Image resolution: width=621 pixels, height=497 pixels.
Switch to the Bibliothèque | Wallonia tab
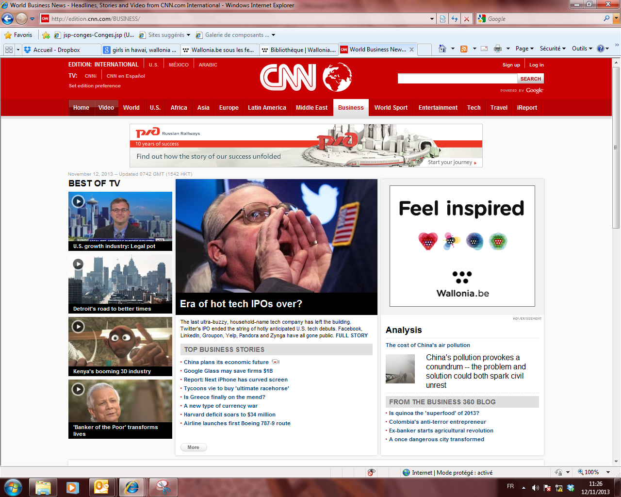click(x=298, y=50)
